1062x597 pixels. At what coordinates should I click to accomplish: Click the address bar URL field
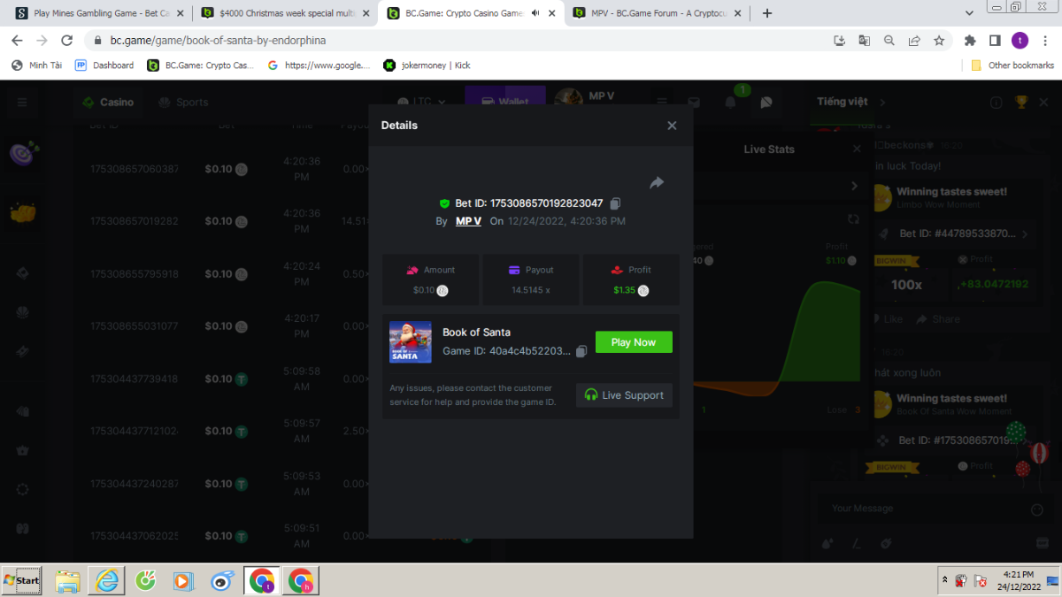tap(442, 41)
